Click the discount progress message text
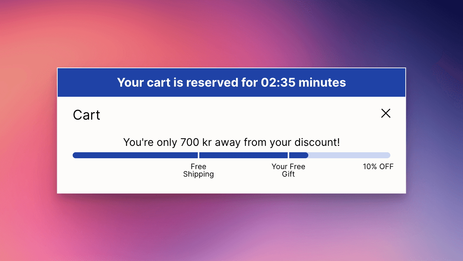The image size is (463, 261). tap(231, 142)
